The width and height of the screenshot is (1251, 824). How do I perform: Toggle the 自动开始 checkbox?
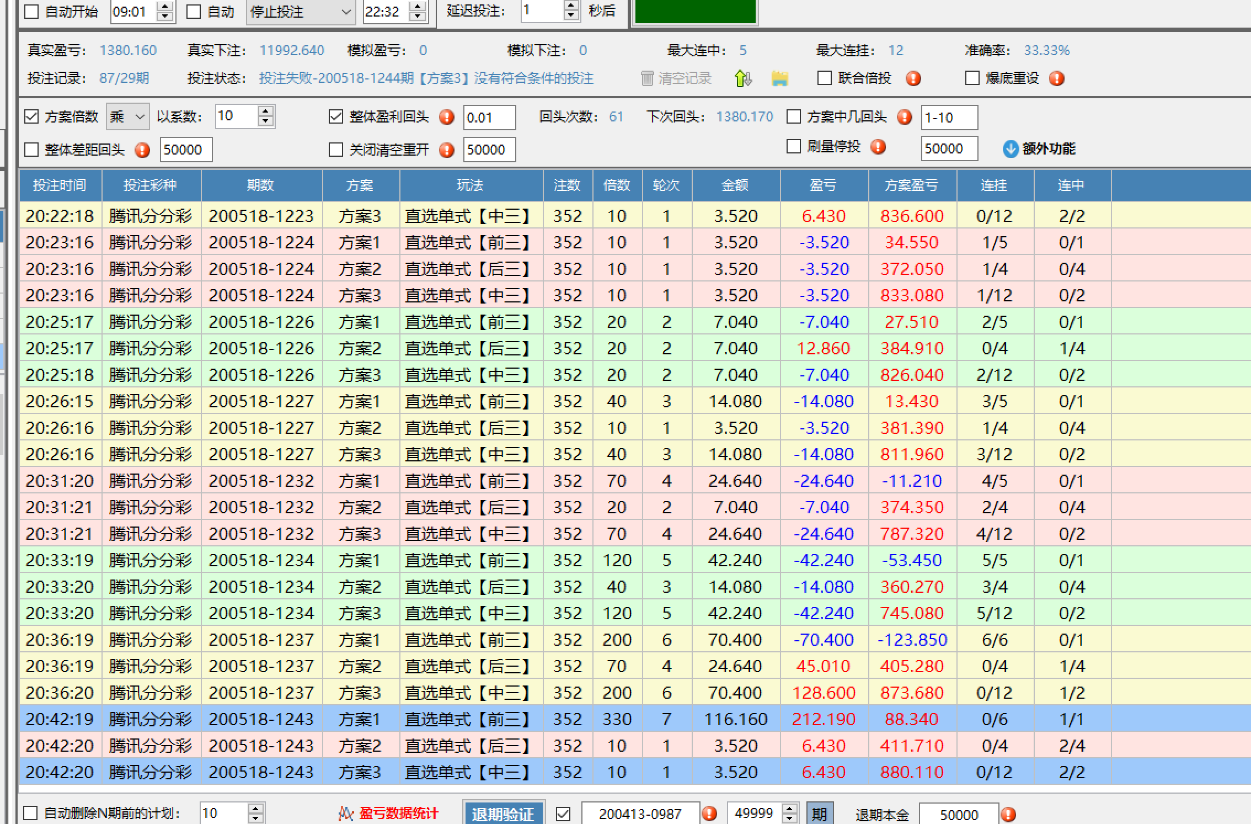click(32, 12)
